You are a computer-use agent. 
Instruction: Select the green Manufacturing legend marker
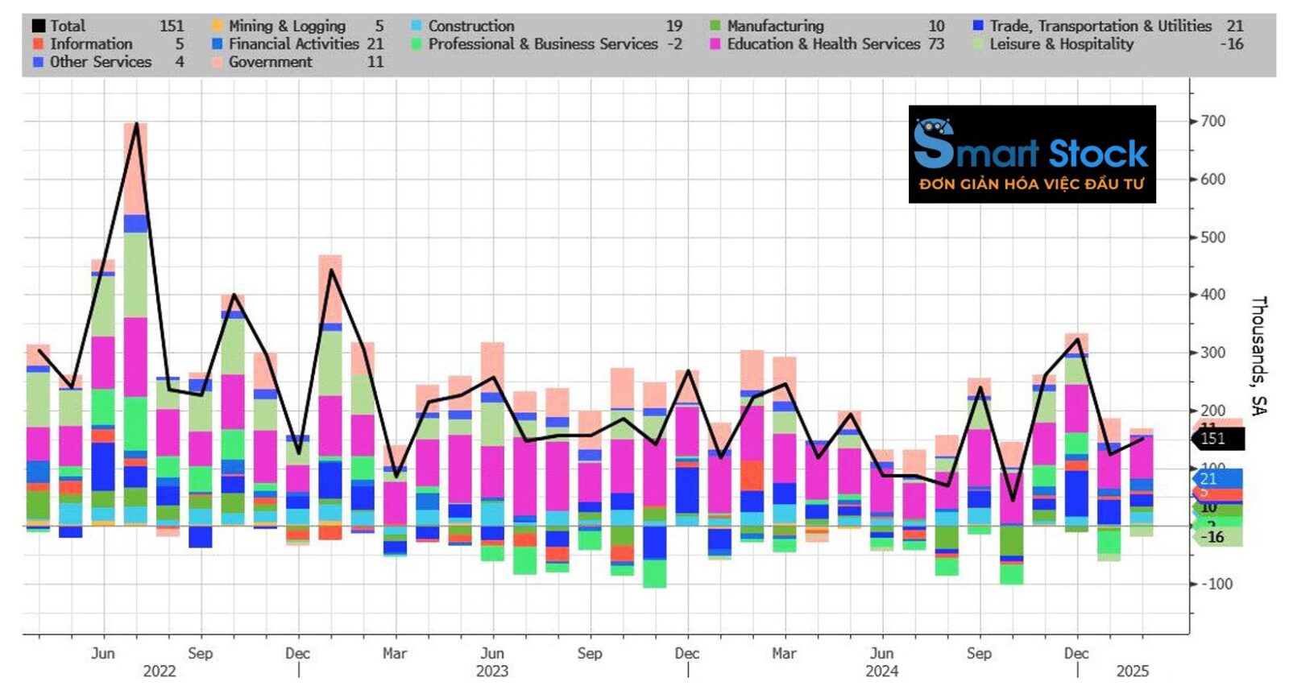tap(715, 27)
